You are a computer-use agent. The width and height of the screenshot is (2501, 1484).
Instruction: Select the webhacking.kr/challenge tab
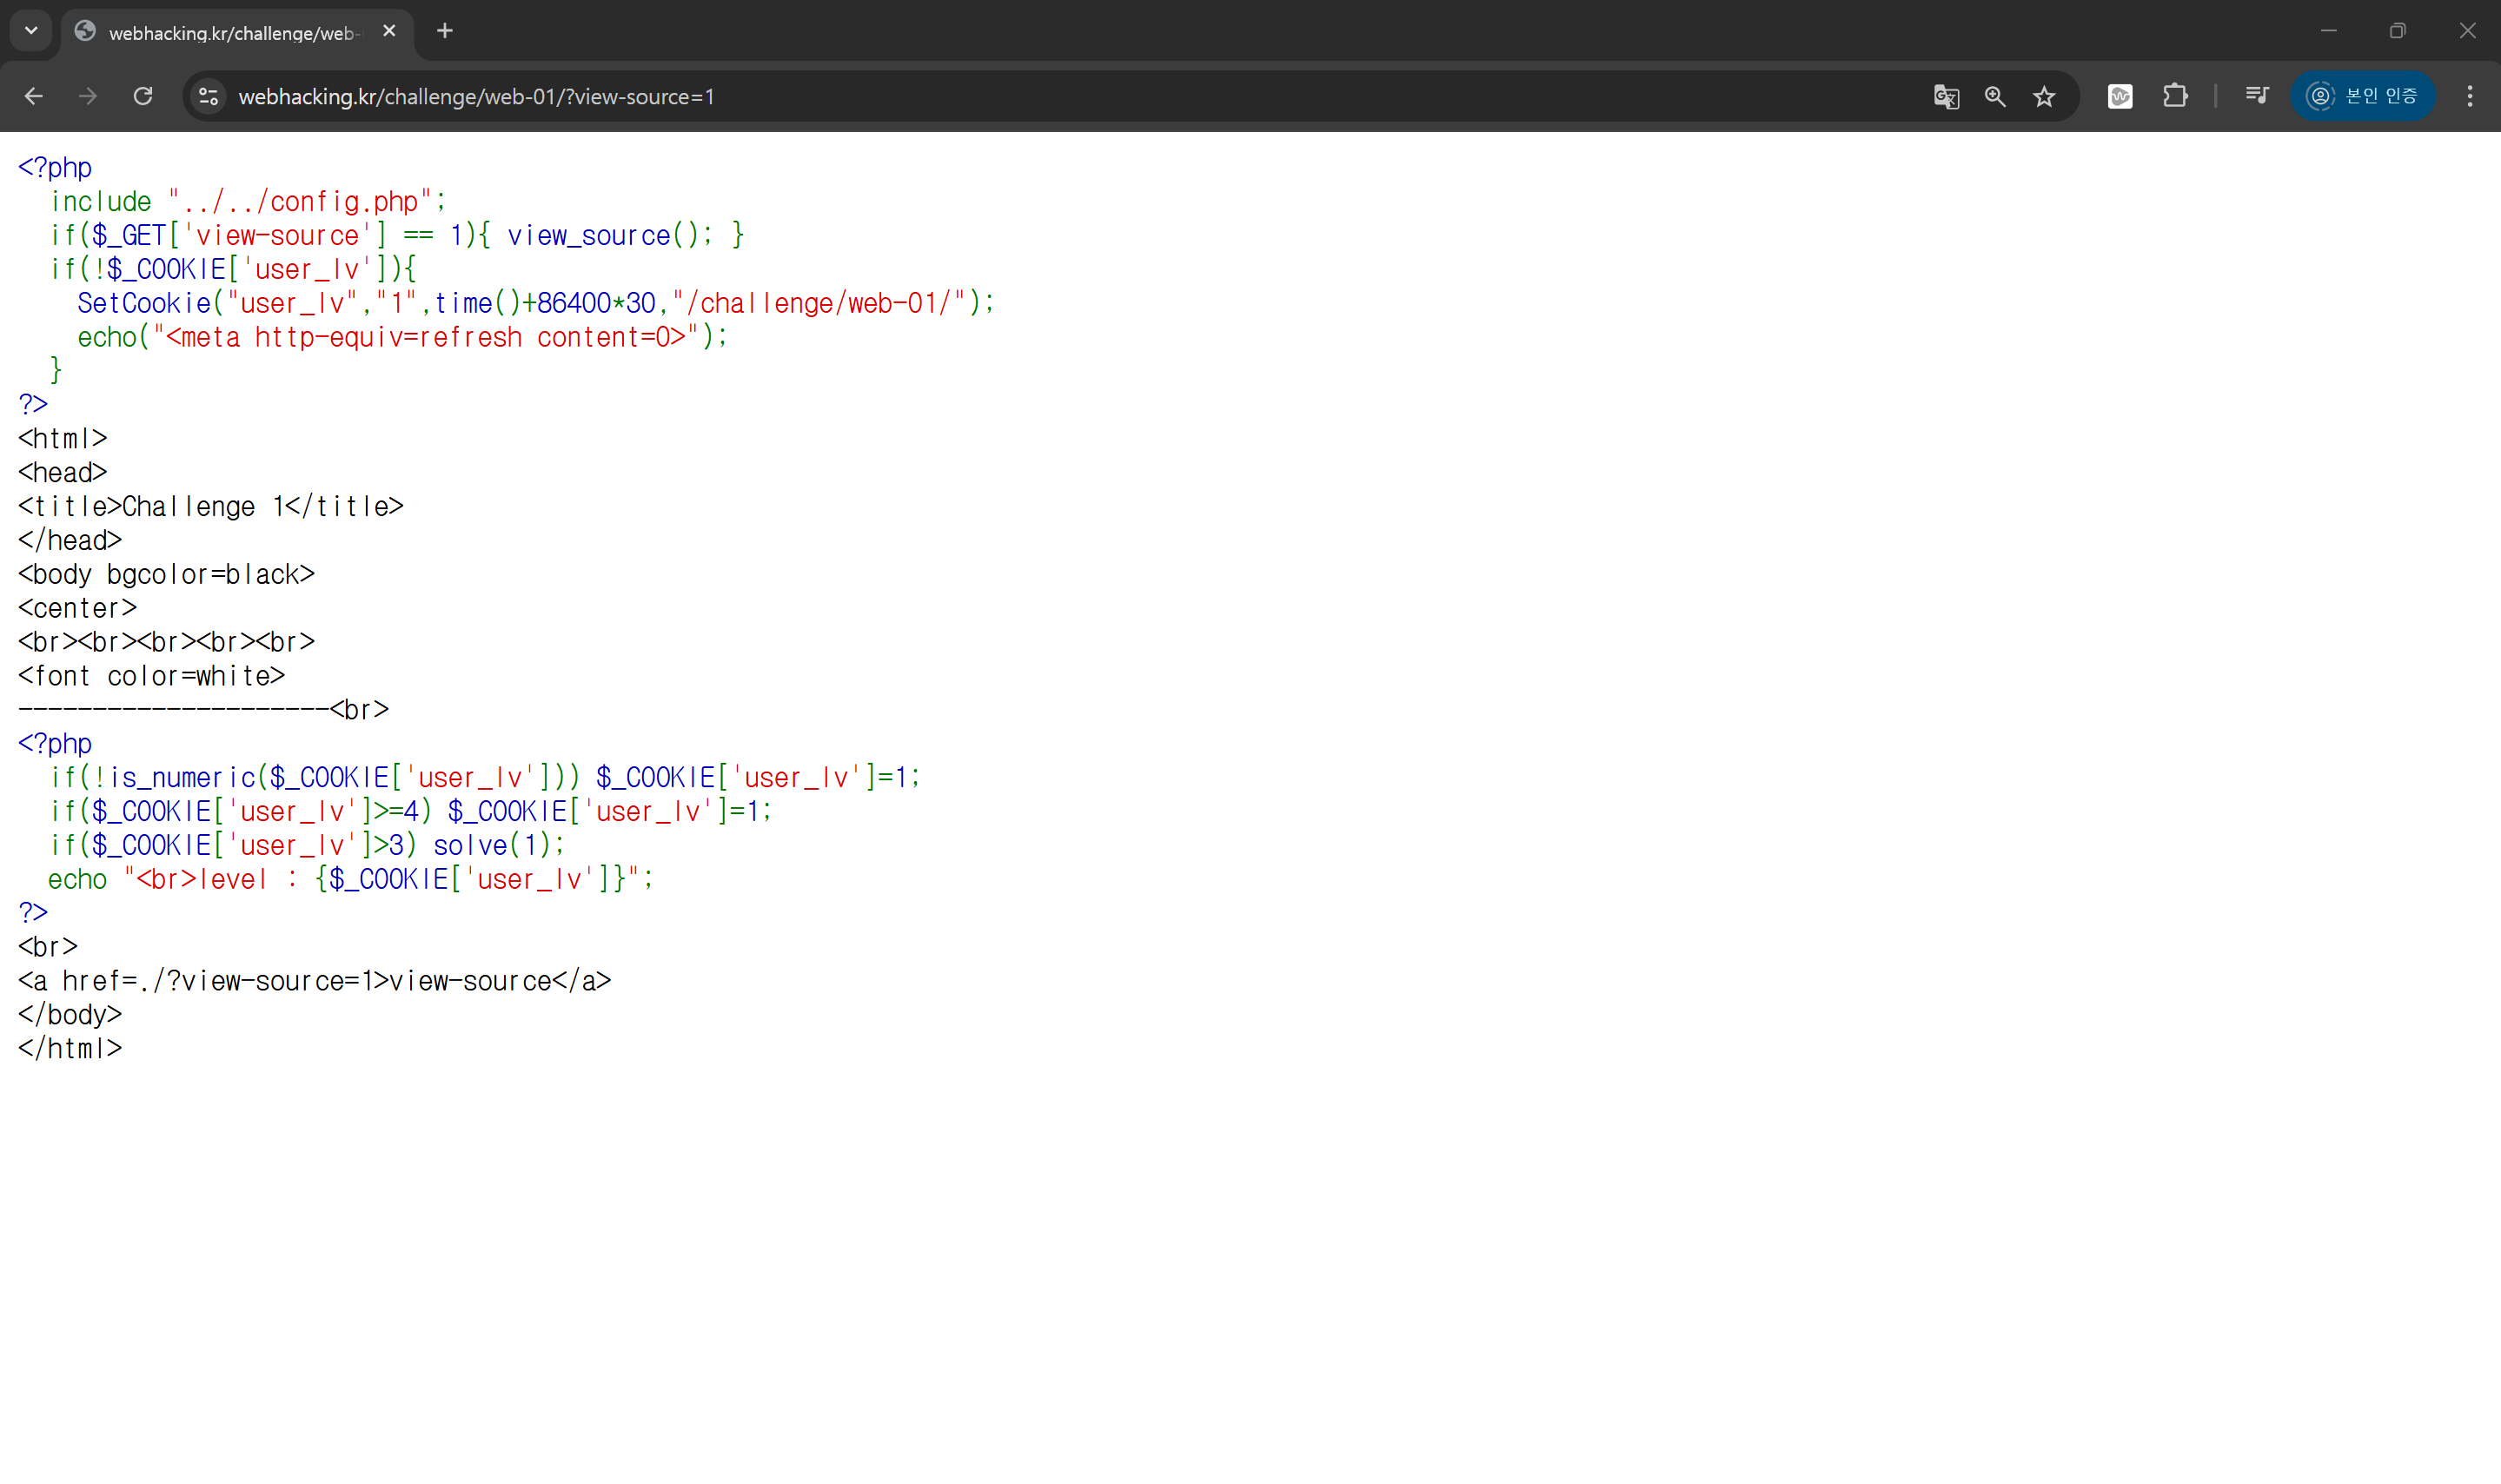click(x=238, y=32)
